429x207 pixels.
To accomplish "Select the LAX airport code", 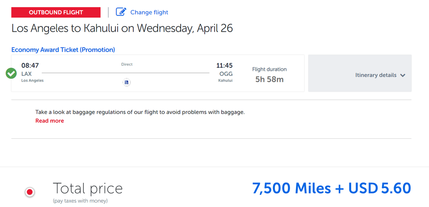I will point(27,74).
